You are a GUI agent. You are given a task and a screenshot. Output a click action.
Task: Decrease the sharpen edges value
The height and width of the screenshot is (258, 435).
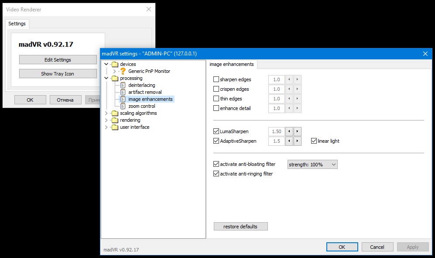289,79
